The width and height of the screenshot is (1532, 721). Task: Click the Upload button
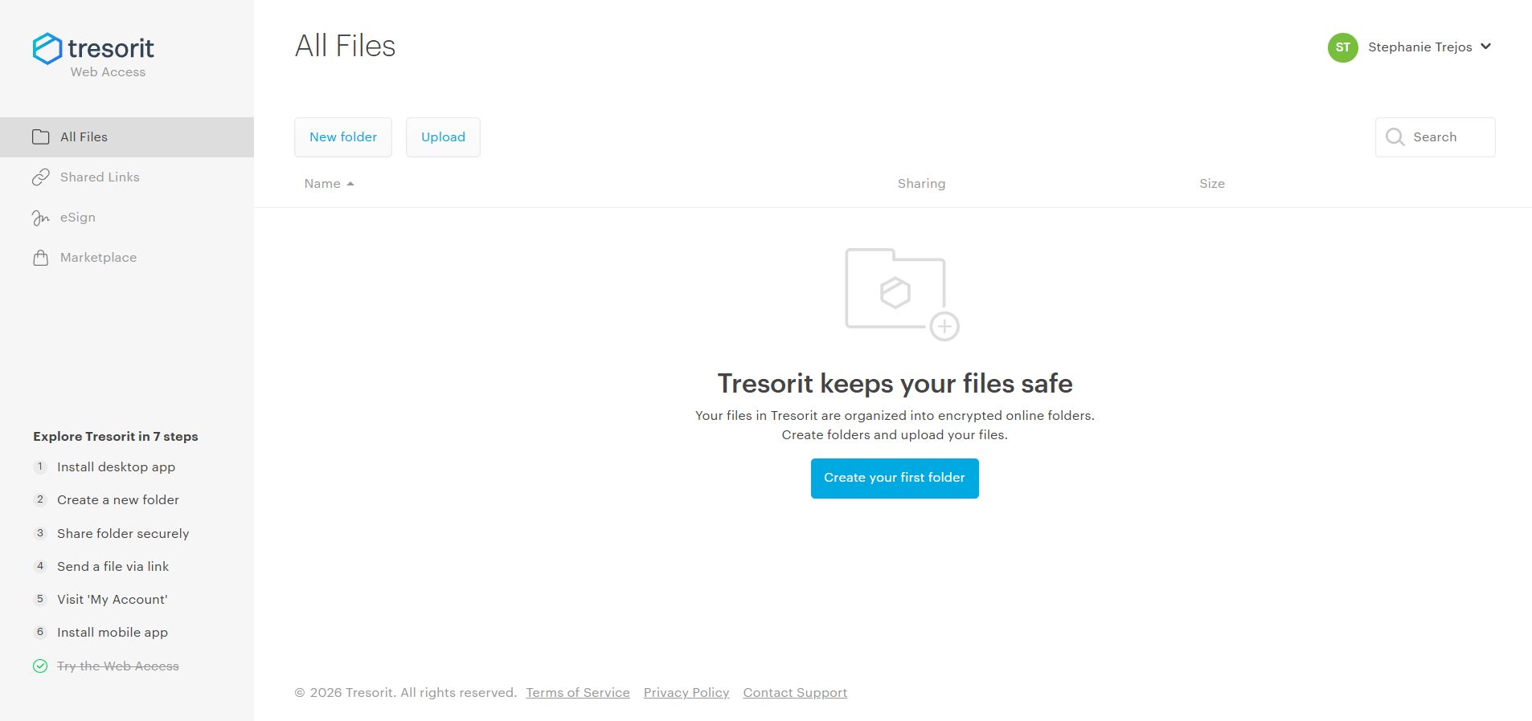point(443,137)
